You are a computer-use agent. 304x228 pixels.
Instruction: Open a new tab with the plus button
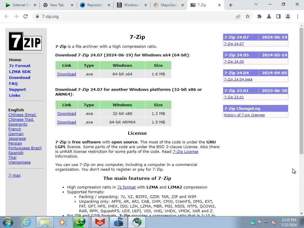(x=230, y=5)
